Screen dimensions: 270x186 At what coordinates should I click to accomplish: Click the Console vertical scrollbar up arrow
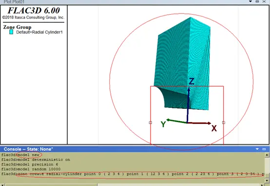[x=267, y=155]
